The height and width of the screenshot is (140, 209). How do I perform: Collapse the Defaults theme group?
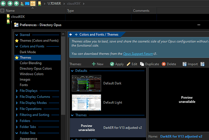point(72,71)
